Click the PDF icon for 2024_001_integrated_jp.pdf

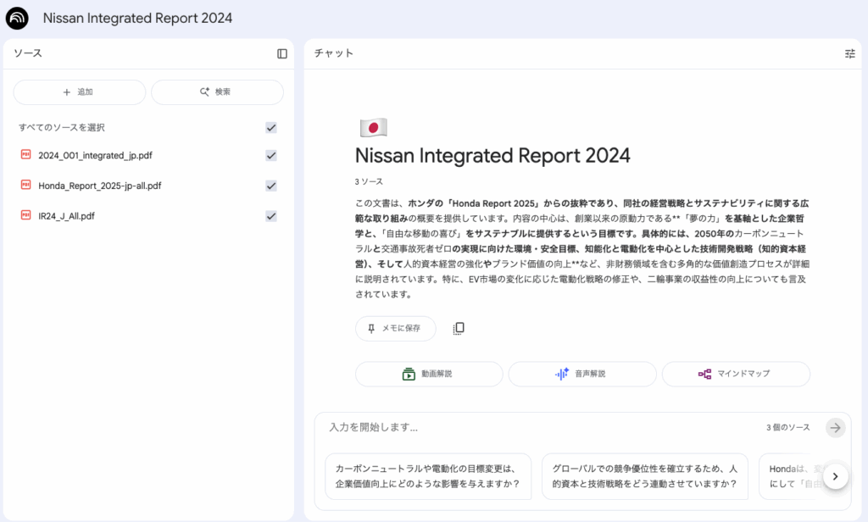pyautogui.click(x=25, y=155)
